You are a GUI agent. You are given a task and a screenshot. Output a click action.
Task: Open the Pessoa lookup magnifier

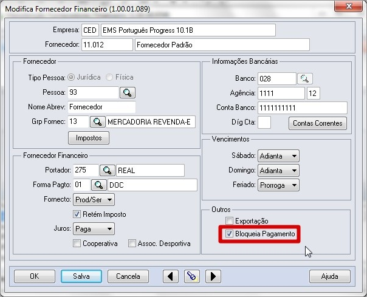[x=128, y=93]
